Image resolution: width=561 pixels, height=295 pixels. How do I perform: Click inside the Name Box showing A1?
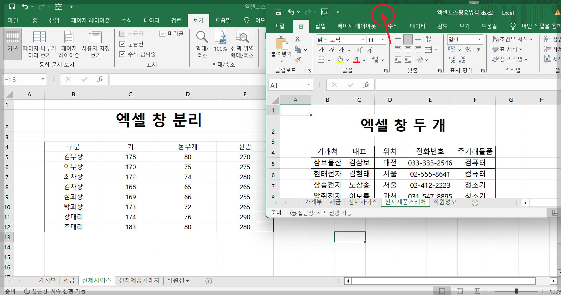[287, 85]
